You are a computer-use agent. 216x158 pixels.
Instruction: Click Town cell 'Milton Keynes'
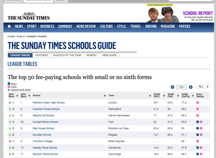[x=116, y=141]
